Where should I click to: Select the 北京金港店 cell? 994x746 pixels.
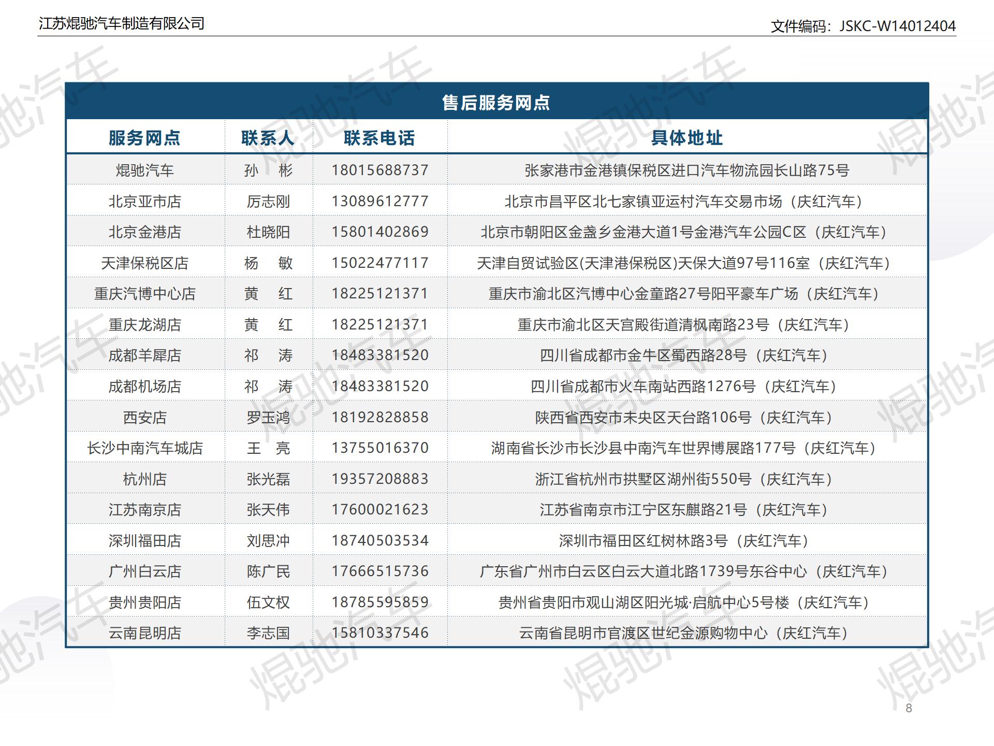(x=145, y=232)
